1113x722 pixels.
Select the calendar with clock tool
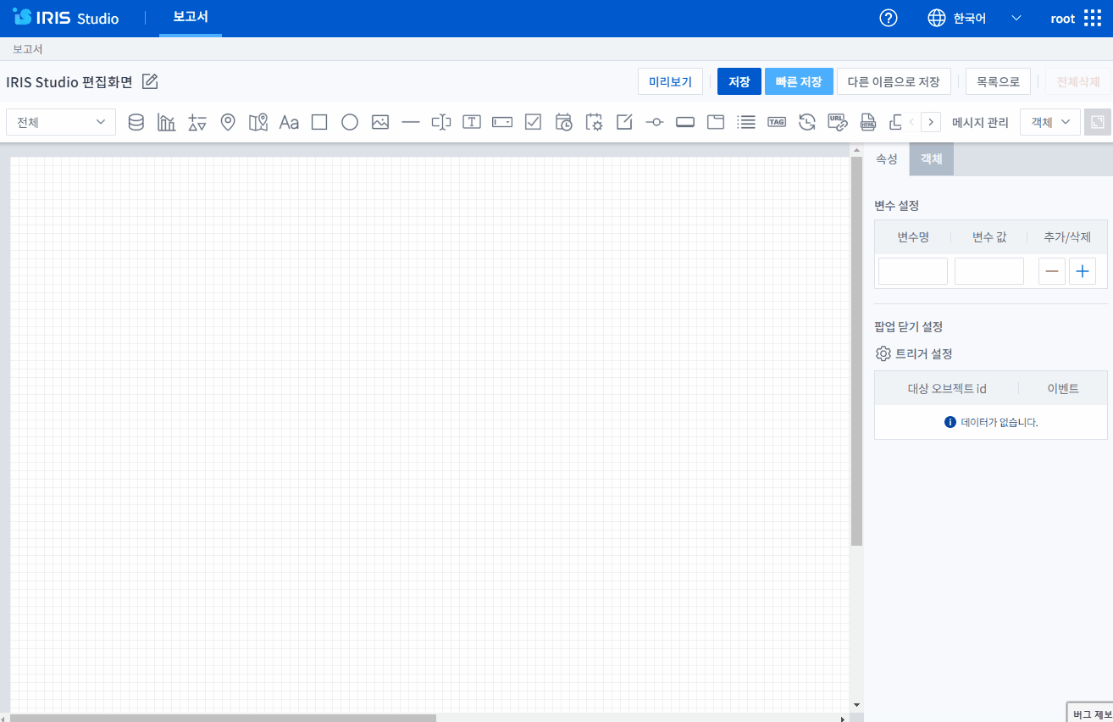(x=563, y=122)
